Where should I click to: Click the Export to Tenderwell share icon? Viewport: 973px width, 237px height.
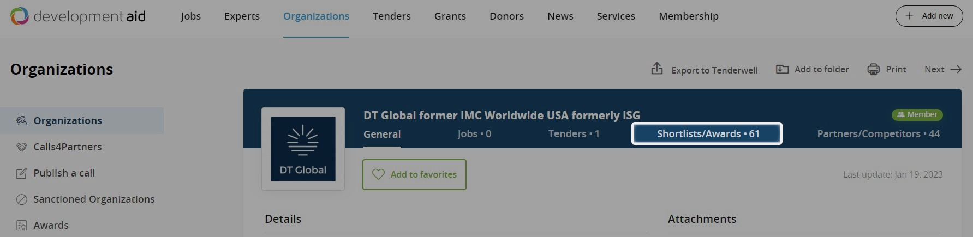(x=657, y=69)
